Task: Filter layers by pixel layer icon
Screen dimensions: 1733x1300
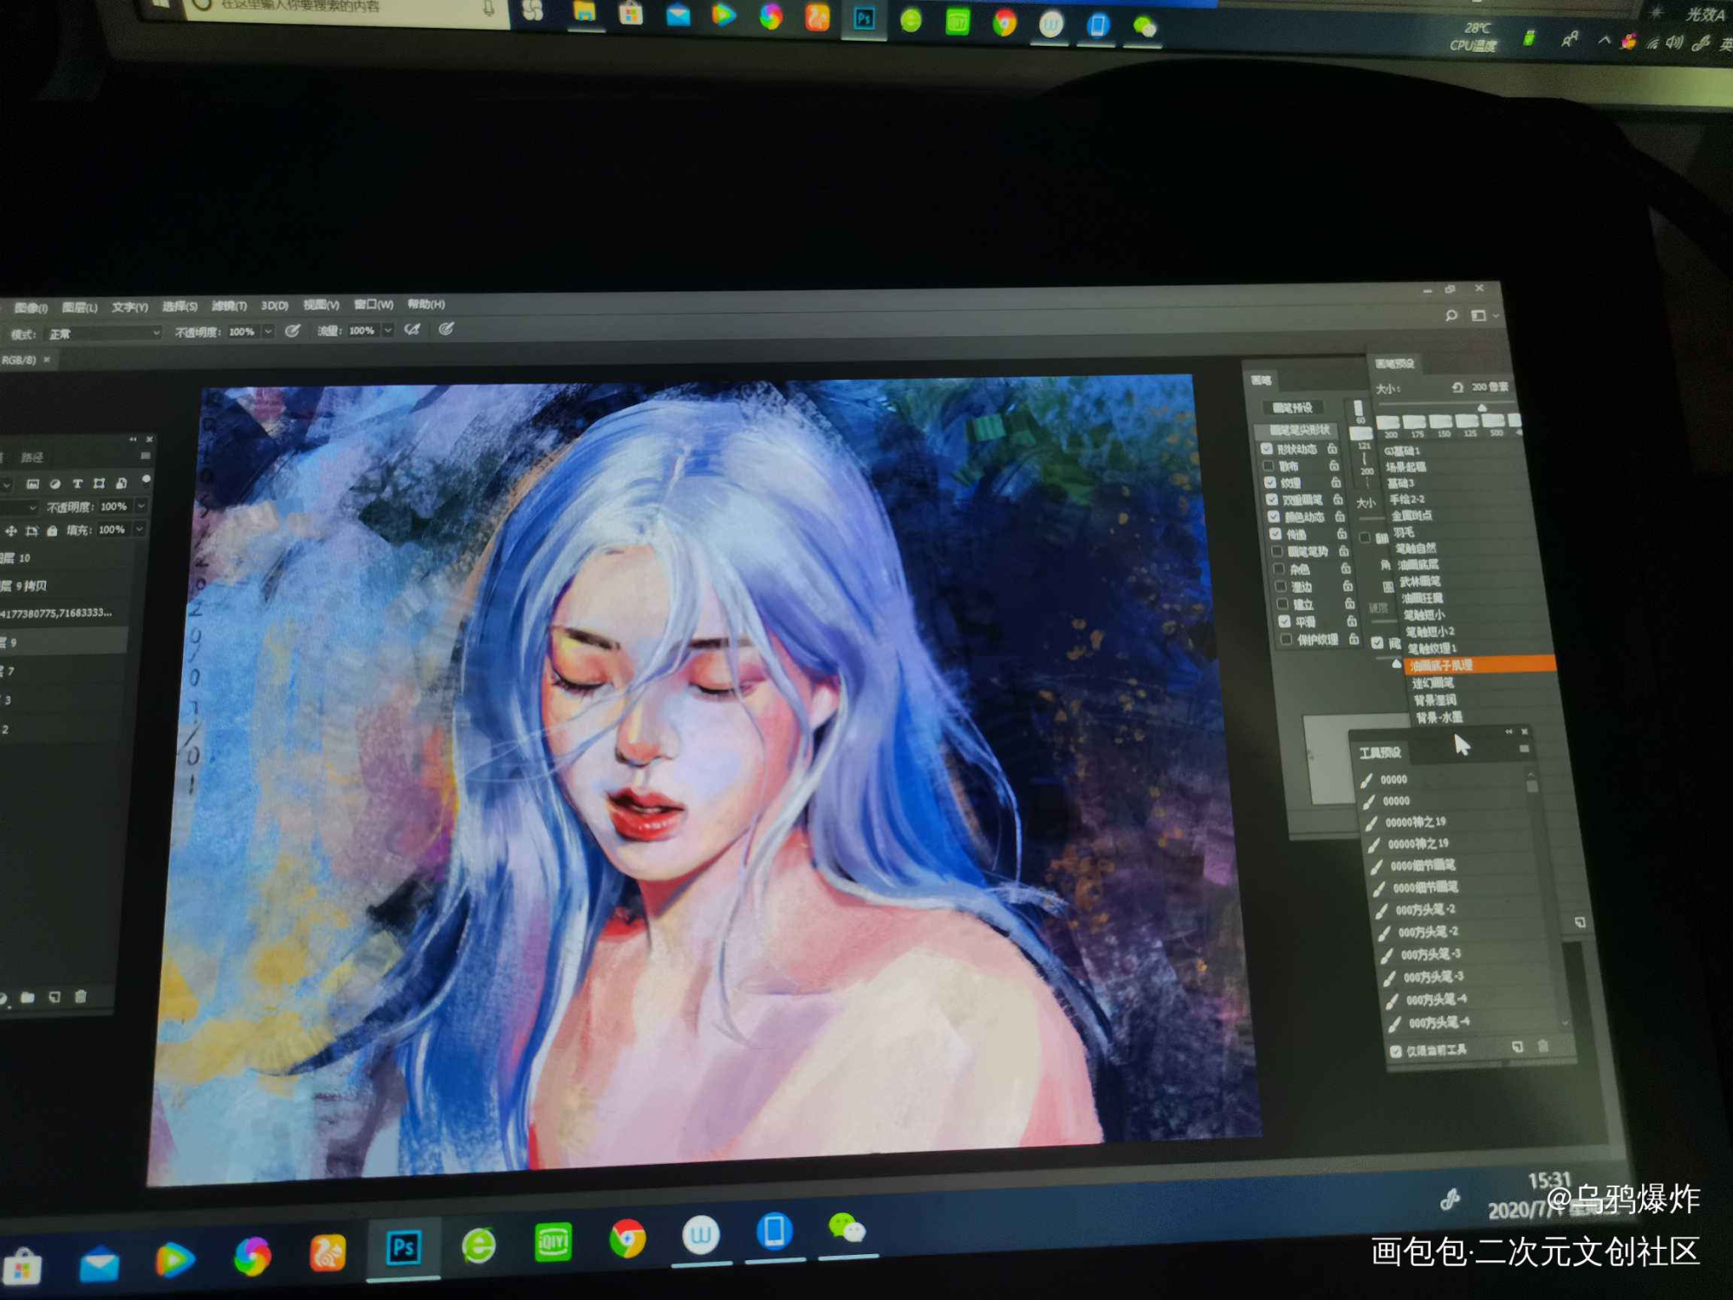Action: (x=33, y=484)
